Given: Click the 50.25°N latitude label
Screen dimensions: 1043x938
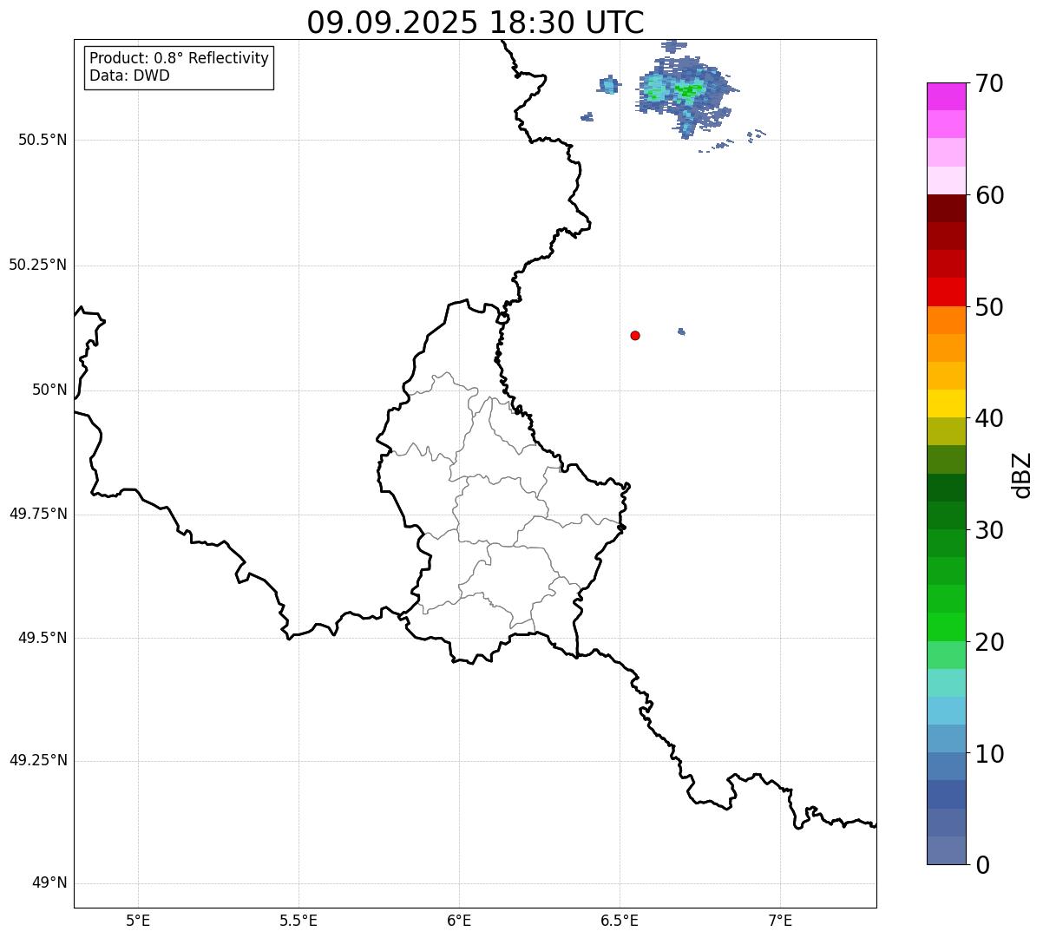Looking at the screenshot, I should pyautogui.click(x=38, y=265).
